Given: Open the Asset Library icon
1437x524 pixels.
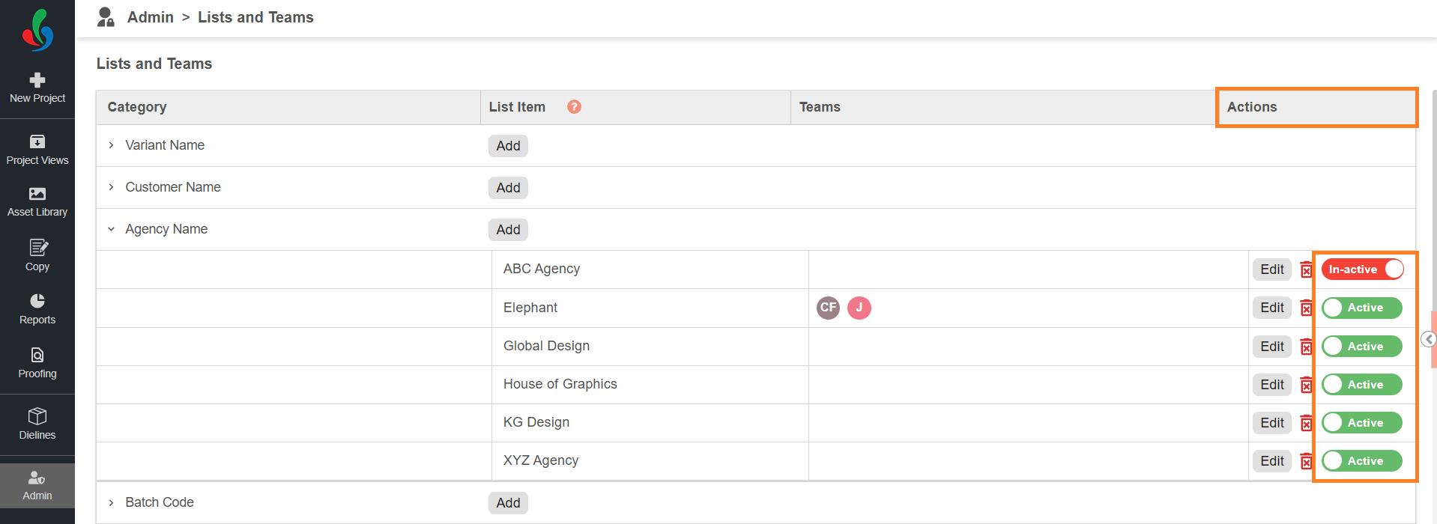Looking at the screenshot, I should click(37, 194).
